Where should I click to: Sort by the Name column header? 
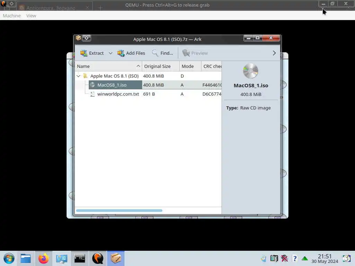point(109,66)
